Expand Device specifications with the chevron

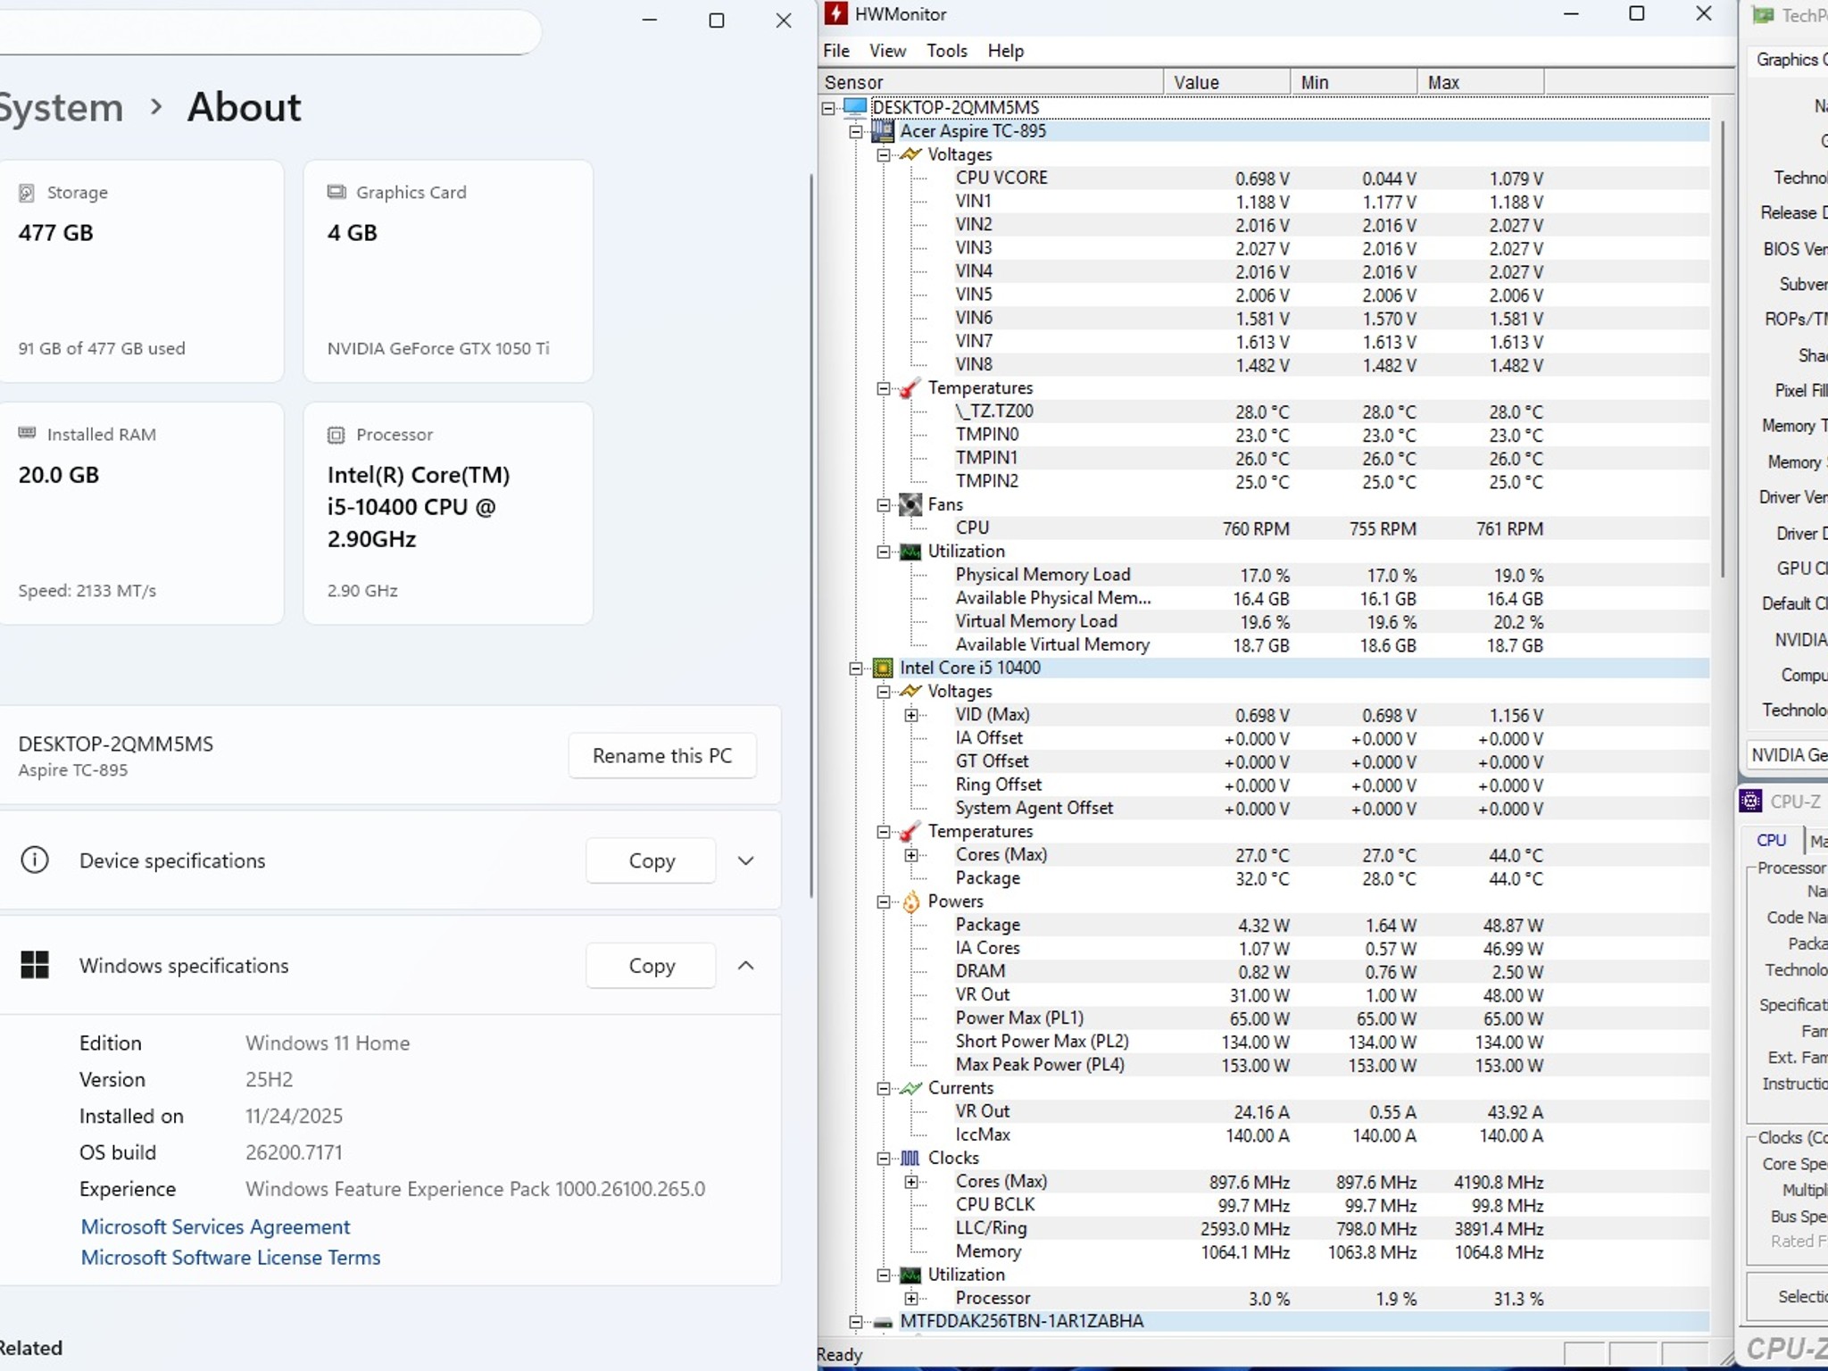point(746,861)
